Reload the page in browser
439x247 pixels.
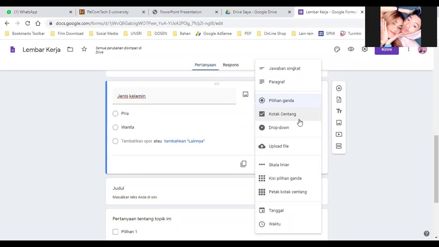27,23
